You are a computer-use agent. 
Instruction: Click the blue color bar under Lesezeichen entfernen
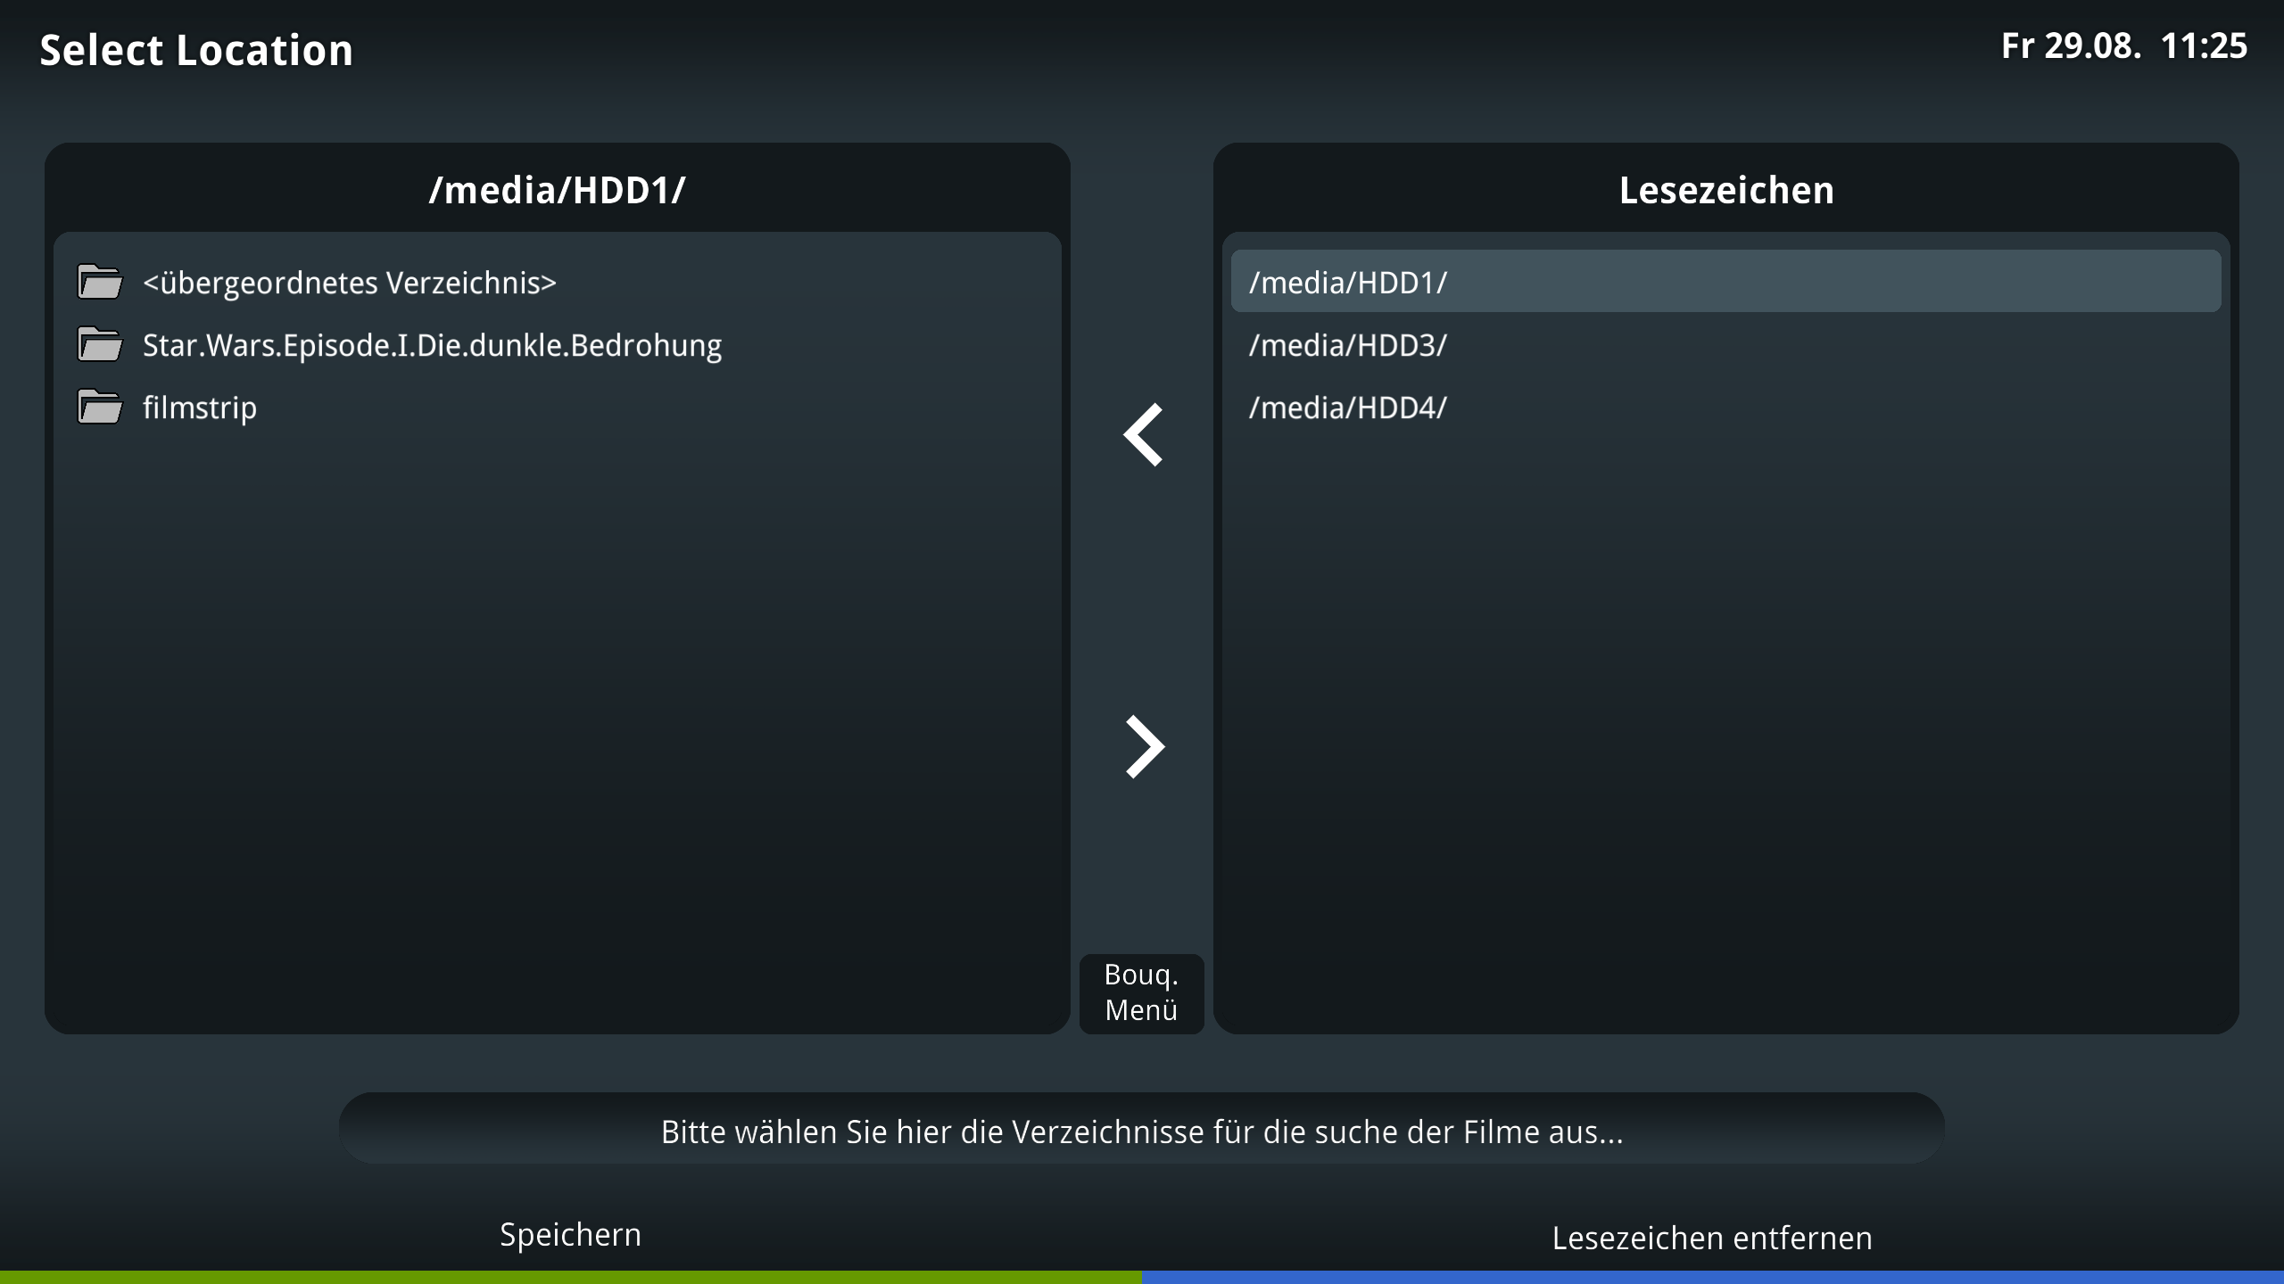click(1713, 1277)
